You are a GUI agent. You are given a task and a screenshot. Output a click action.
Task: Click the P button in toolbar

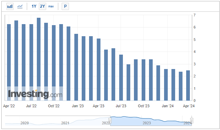[65, 6]
